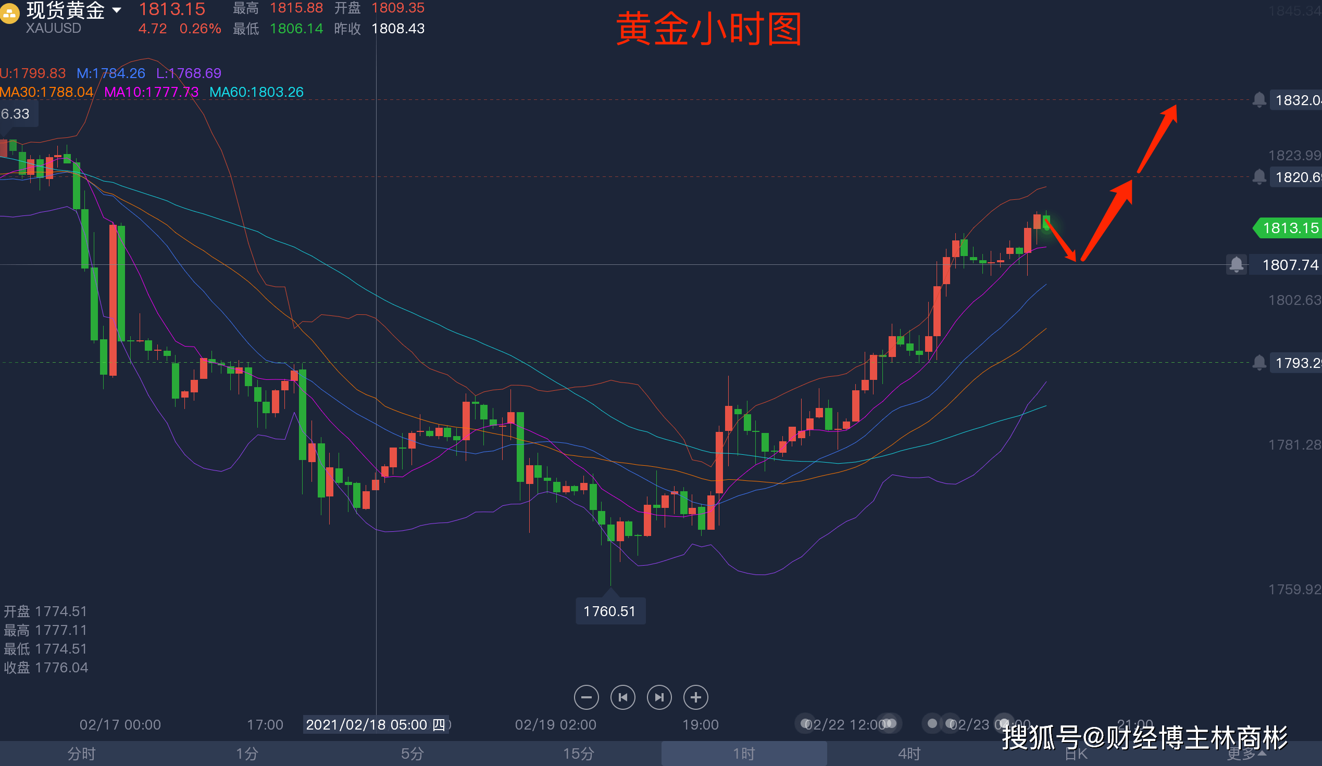Click the 02/19 02:00 time axis label
The image size is (1322, 766).
[556, 724]
